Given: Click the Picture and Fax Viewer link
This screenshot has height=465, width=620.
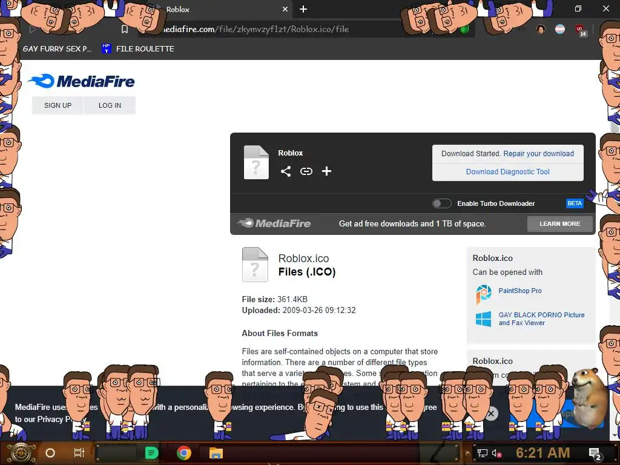Looking at the screenshot, I should point(541,318).
